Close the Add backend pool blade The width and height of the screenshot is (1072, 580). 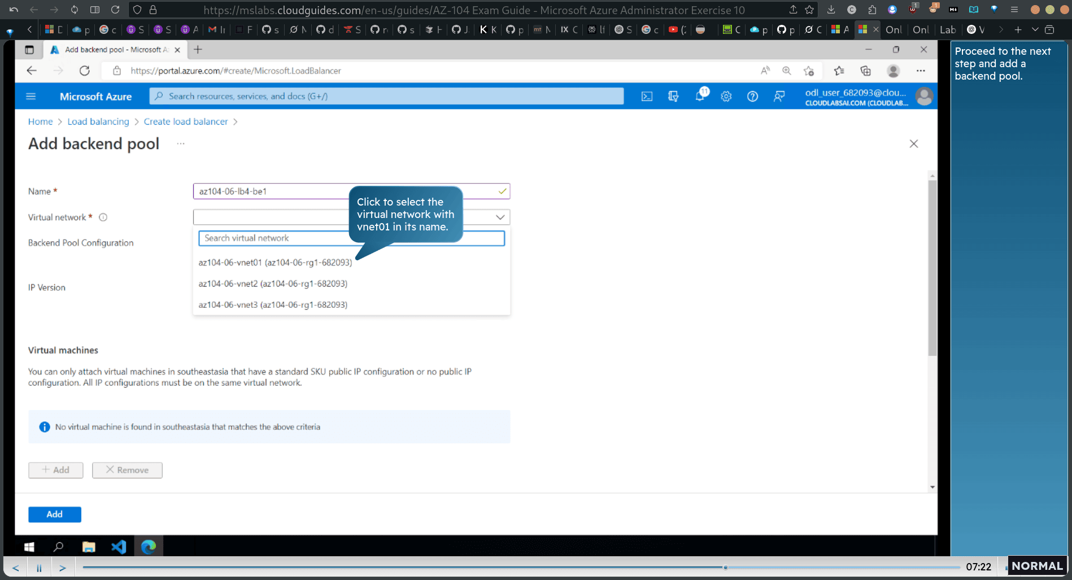(x=914, y=144)
